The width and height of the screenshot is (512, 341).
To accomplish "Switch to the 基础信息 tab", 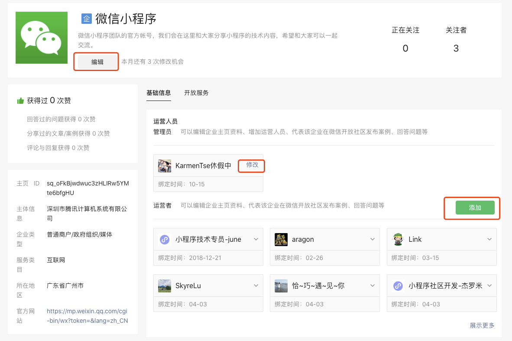I will [x=159, y=93].
